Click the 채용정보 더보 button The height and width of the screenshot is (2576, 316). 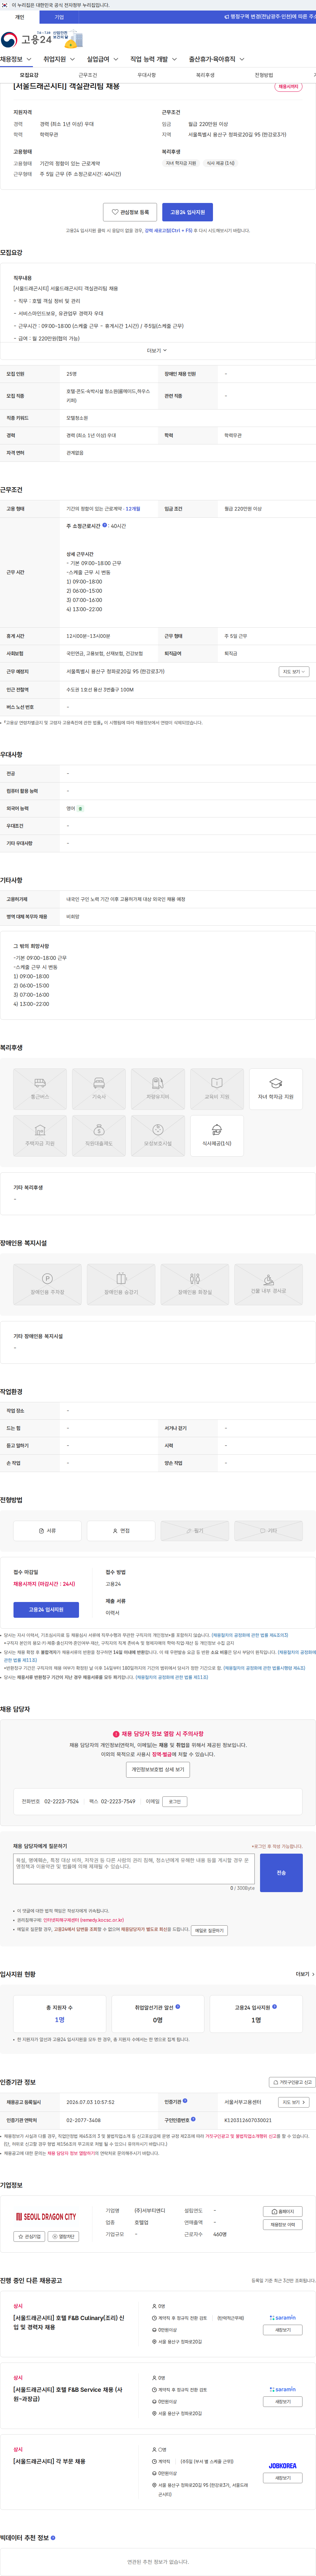click(x=283, y=2225)
